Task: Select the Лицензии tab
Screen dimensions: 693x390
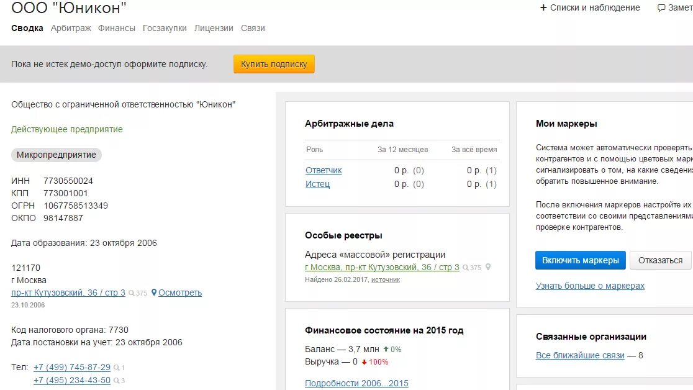Action: point(214,28)
